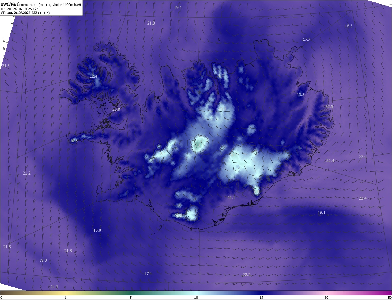Click the color scale label 50
The height and width of the screenshot is (300, 392).
pos(390,298)
